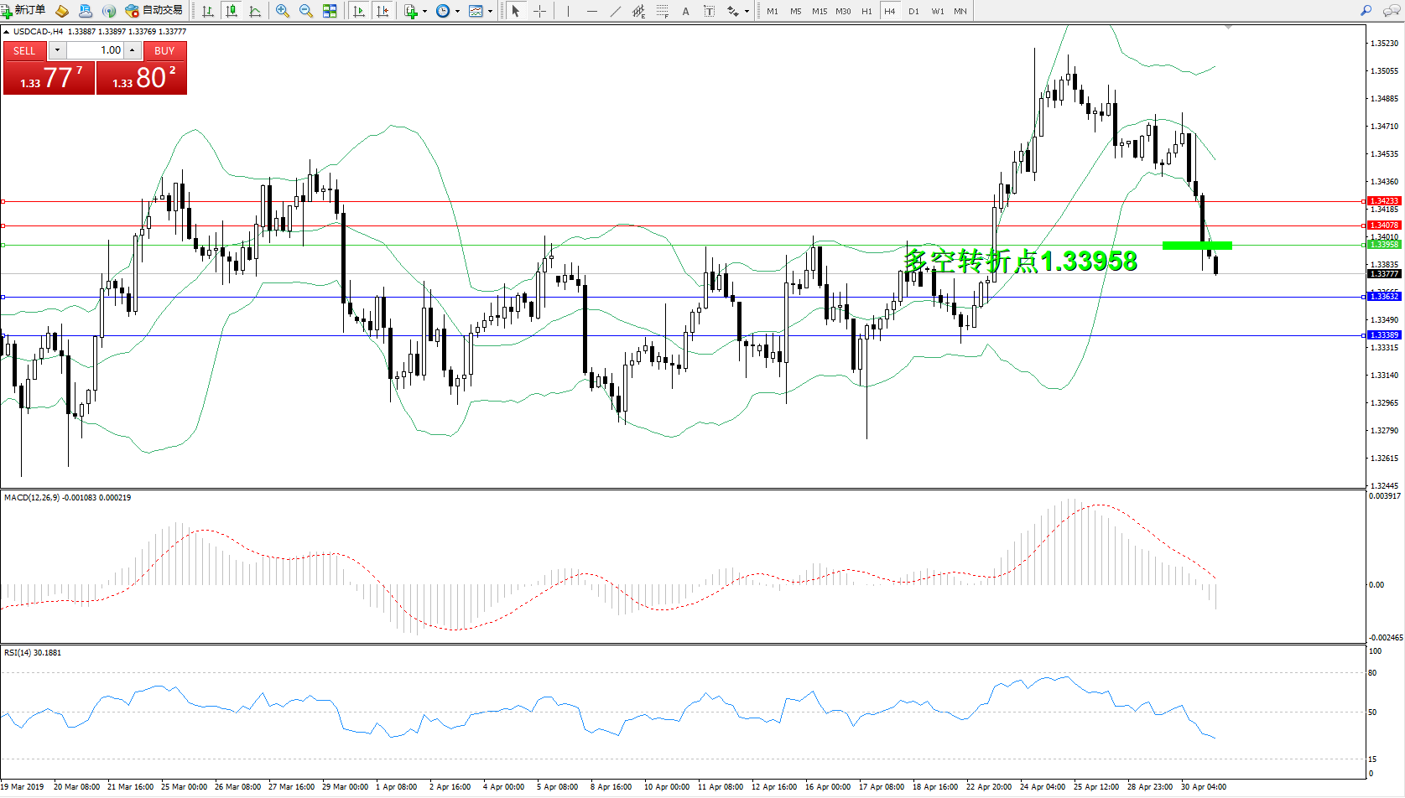This screenshot has height=798, width=1405.
Task: Open the periodicity clock dropdown arrow
Action: click(457, 12)
